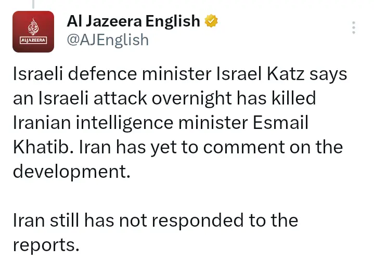Click the word "Khatib." in the tweet

tap(44, 147)
